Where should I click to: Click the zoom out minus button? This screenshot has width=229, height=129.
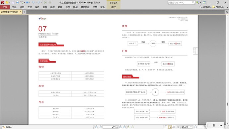tap(195, 127)
